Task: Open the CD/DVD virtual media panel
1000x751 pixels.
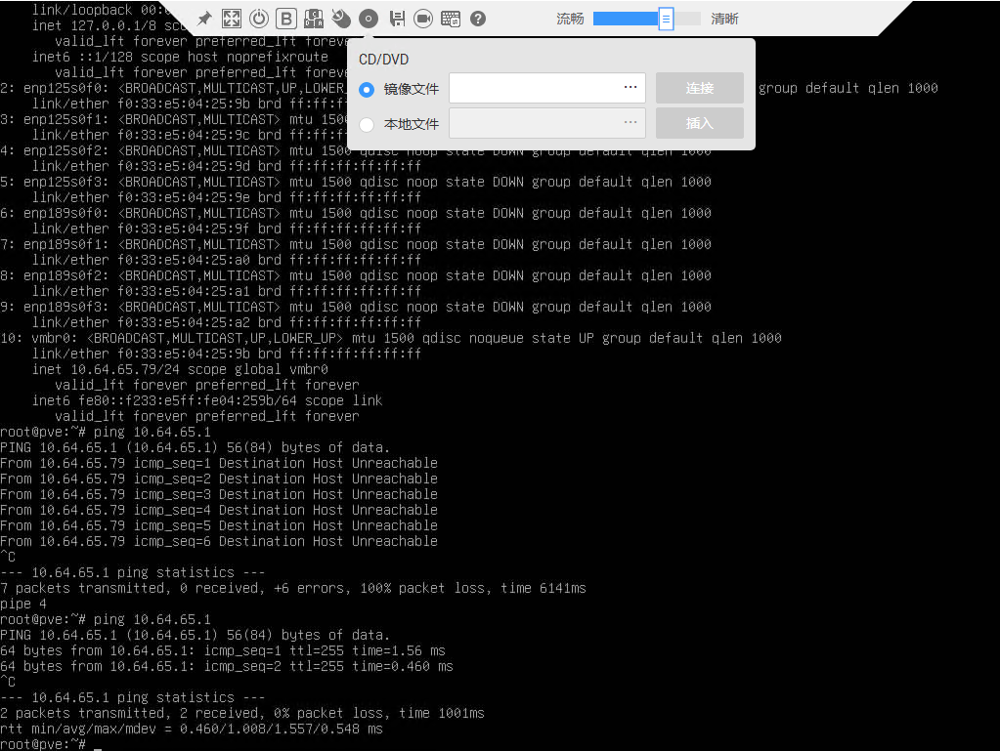Action: pyautogui.click(x=368, y=18)
